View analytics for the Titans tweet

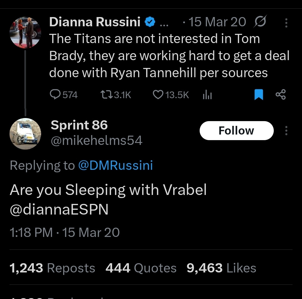(x=207, y=95)
